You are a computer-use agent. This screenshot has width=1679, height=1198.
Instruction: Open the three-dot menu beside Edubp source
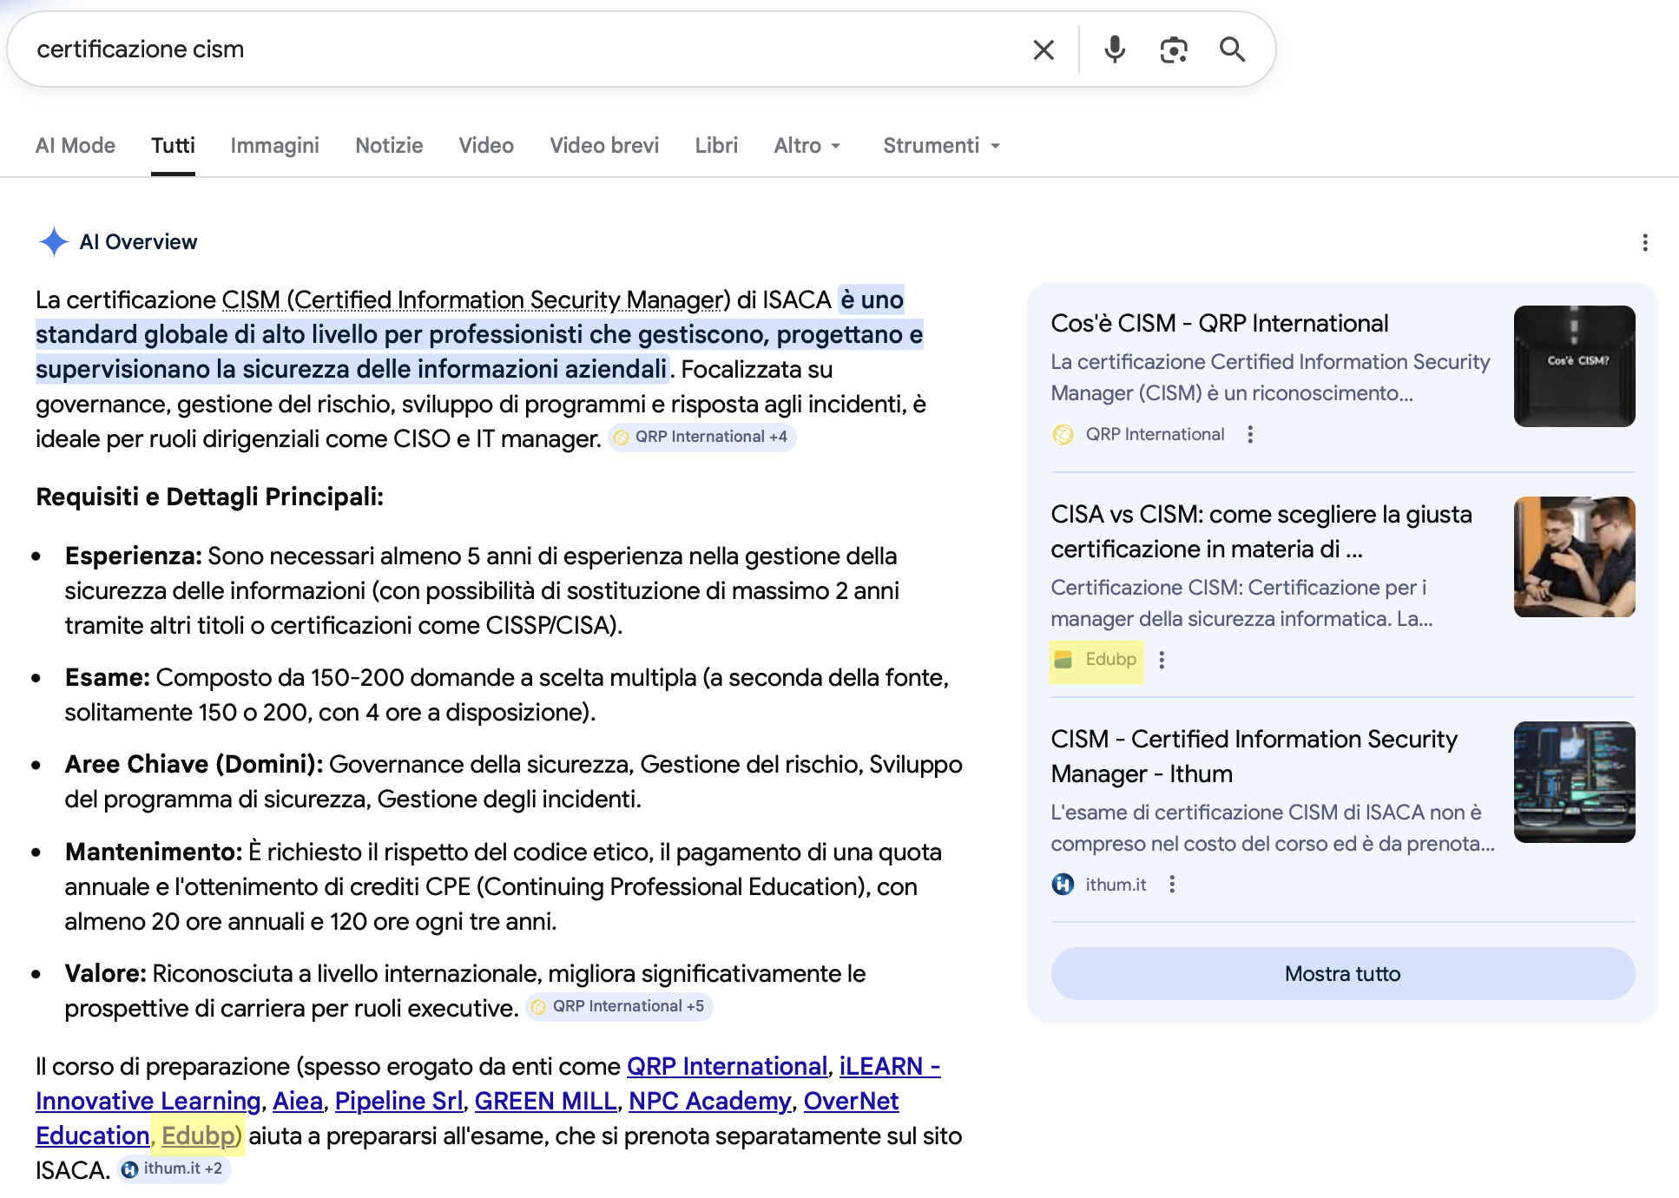coord(1162,660)
